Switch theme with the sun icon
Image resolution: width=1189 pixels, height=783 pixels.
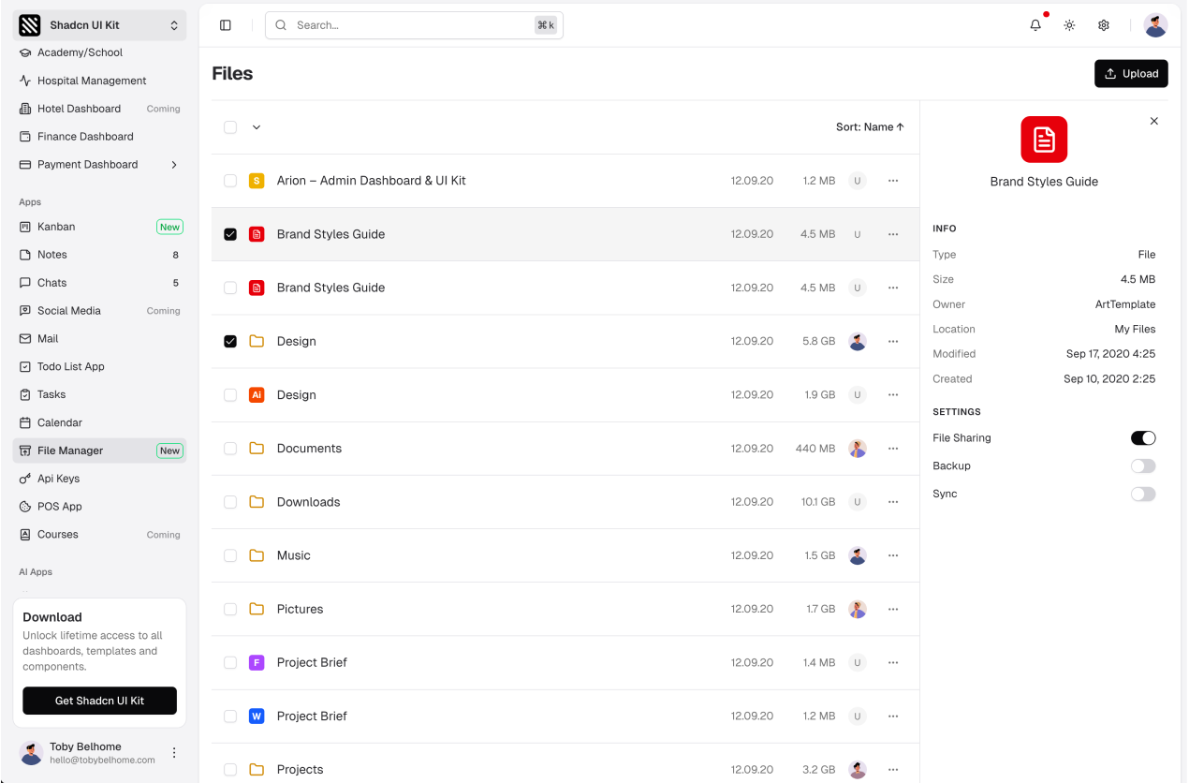[x=1069, y=25]
